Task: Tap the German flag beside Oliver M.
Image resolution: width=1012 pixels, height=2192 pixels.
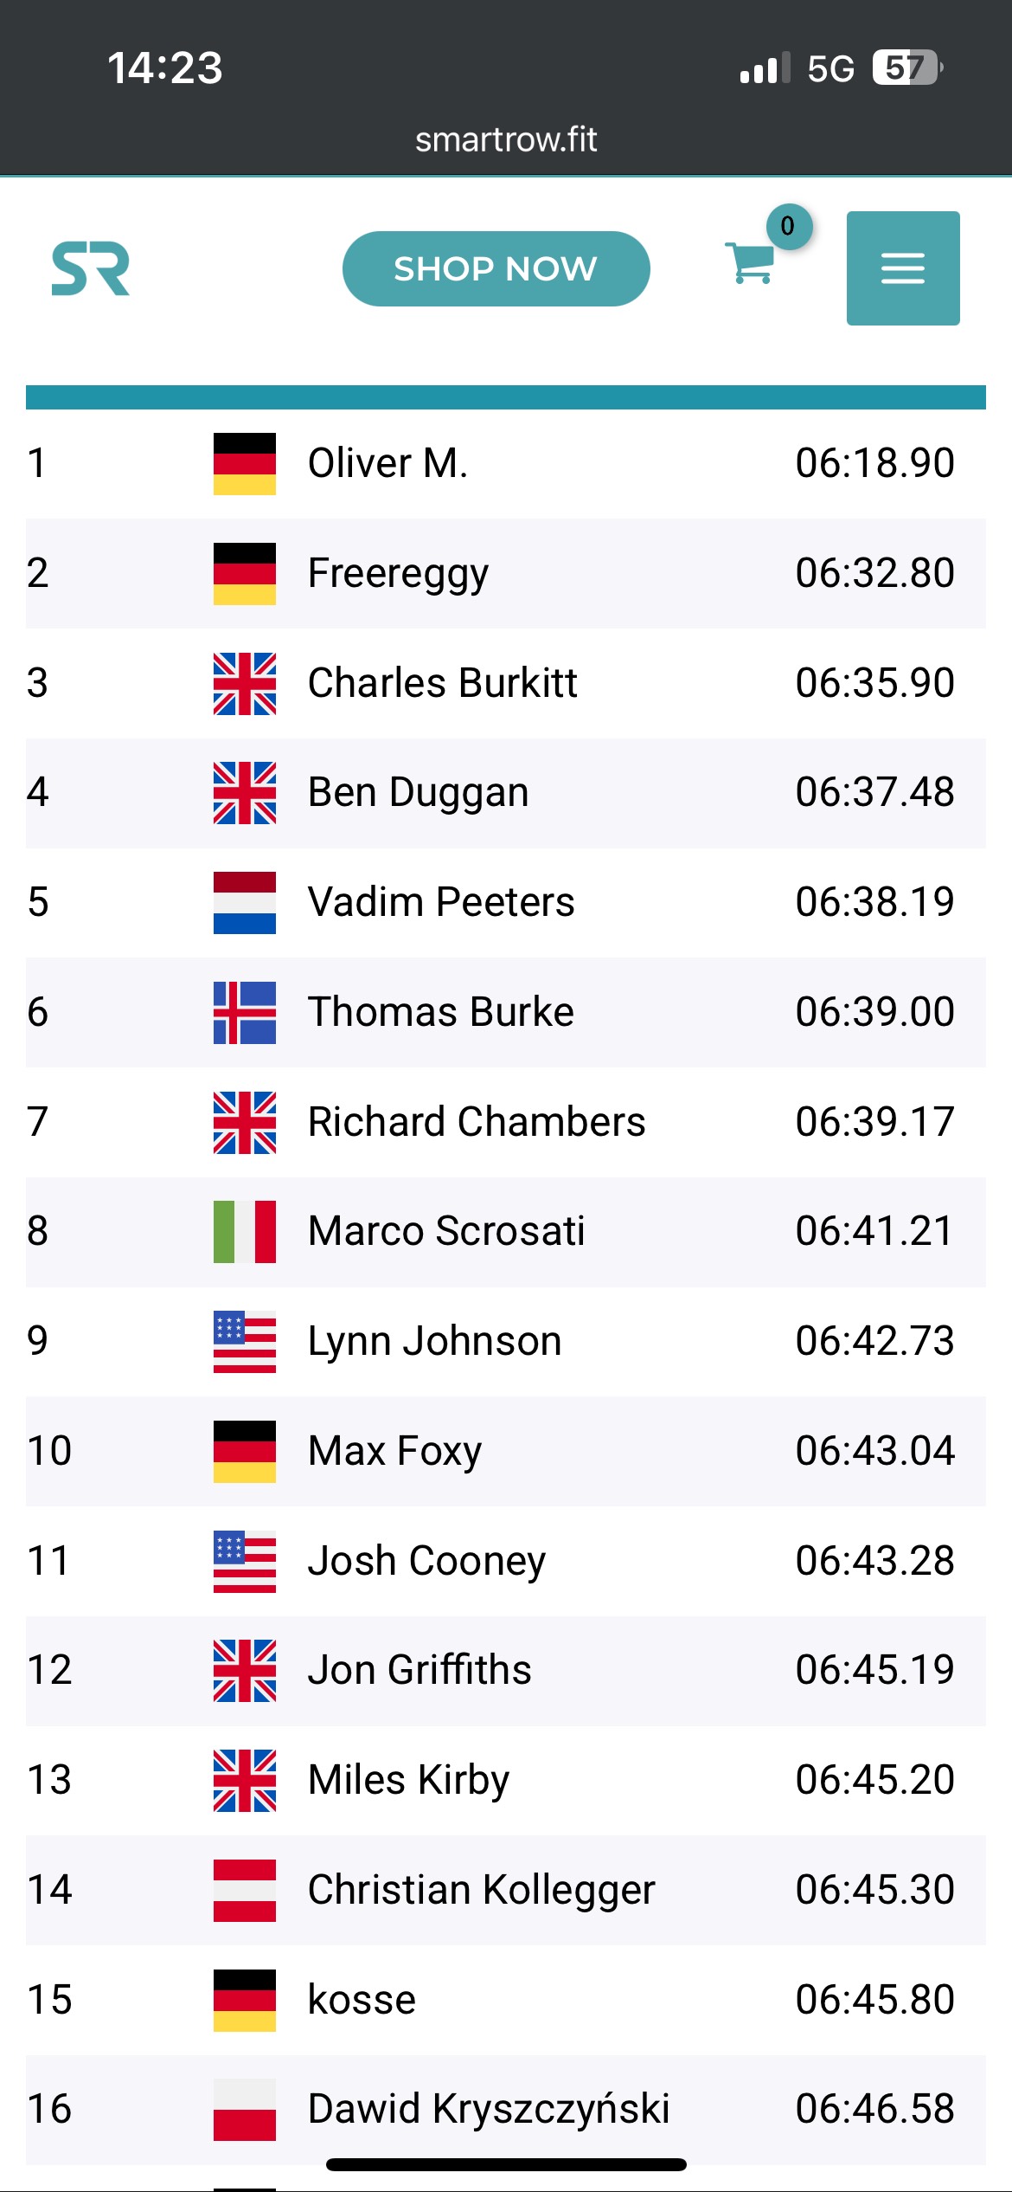Action: (245, 464)
